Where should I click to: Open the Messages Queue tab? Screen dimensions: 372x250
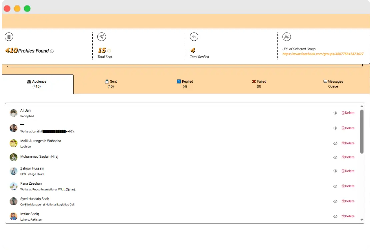[333, 84]
